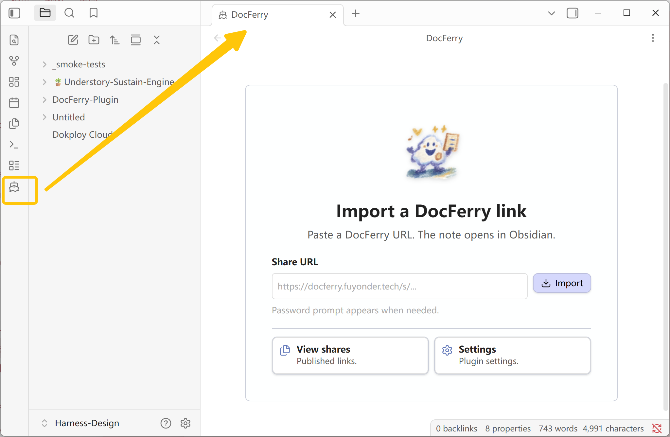Toggle the left sidebar collapse icon

tap(14, 13)
